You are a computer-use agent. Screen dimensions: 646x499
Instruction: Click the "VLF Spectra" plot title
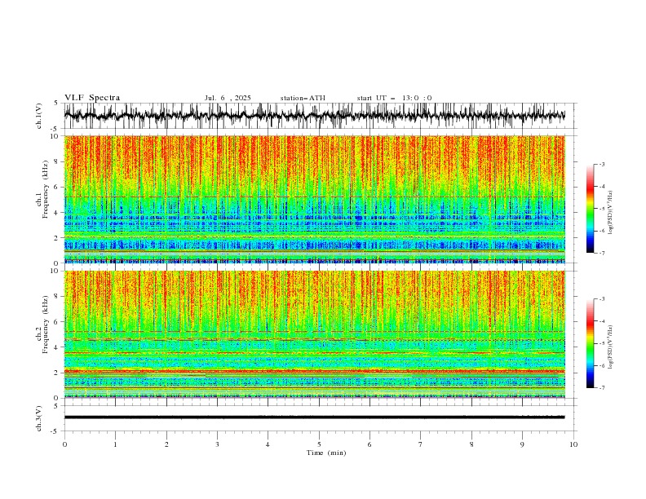pyautogui.click(x=92, y=98)
